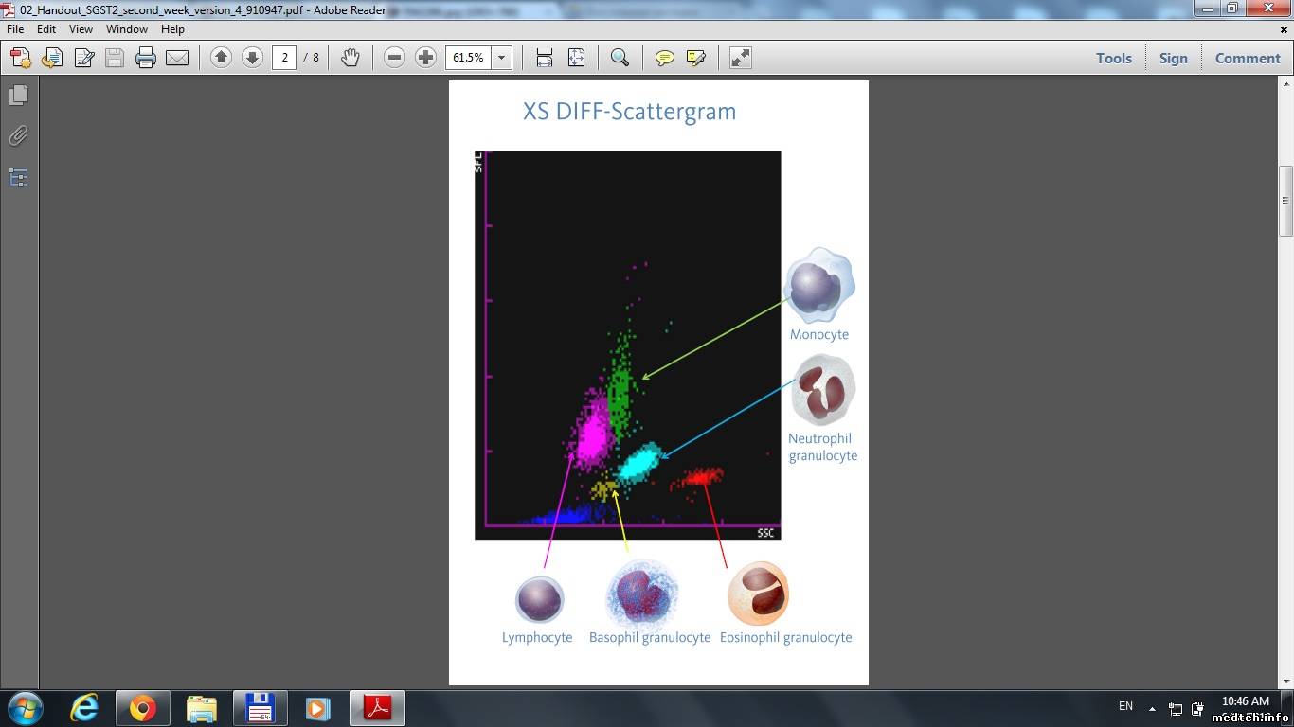
Task: Click the Print file icon
Action: tap(146, 58)
